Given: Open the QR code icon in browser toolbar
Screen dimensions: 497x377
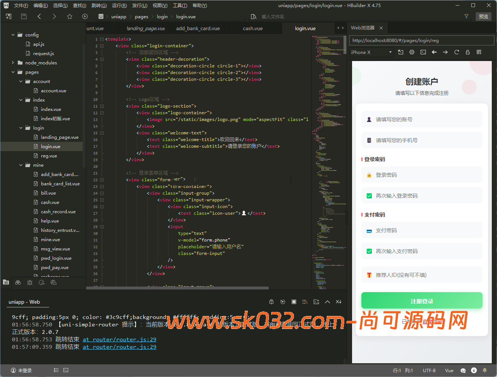Looking at the screenshot, I should tap(479, 52).
